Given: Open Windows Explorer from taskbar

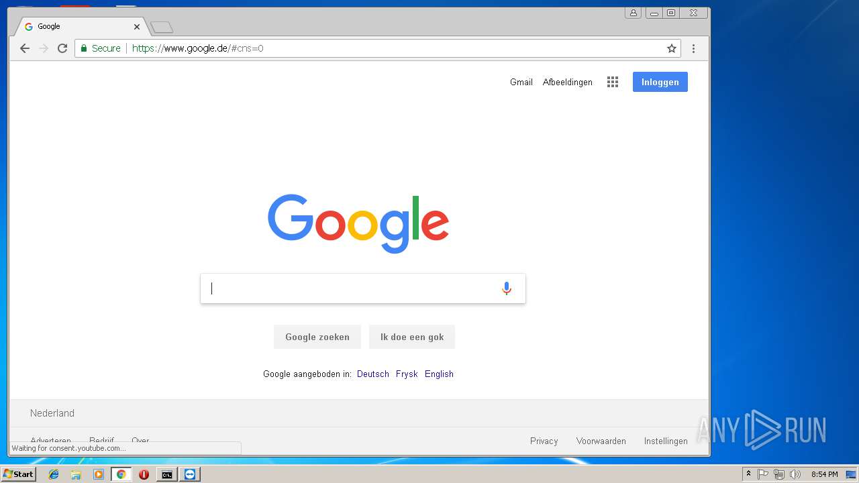Looking at the screenshot, I should tap(76, 474).
